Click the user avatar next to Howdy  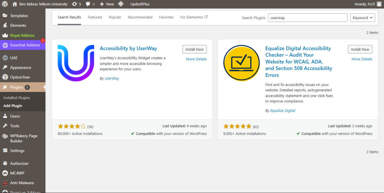click(x=379, y=4)
